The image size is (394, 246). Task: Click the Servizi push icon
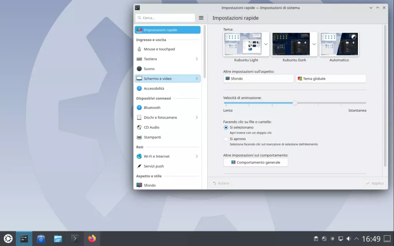[x=139, y=166]
